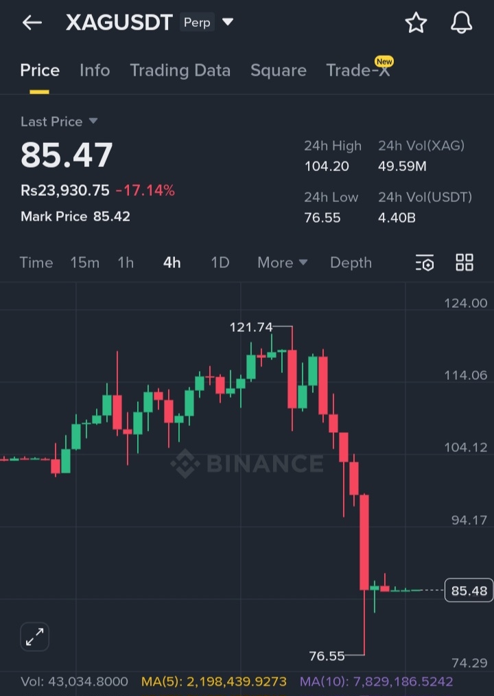Screen dimensions: 494x696
Task: Expand the XAGUSDT pair selector arrow
Action: click(228, 22)
